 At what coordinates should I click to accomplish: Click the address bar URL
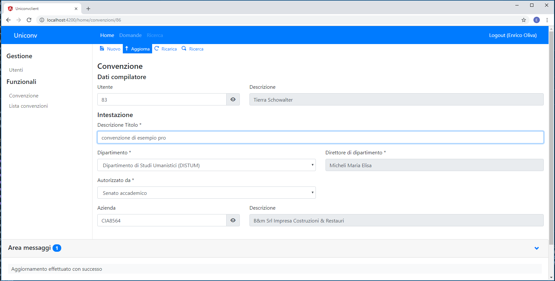84,20
